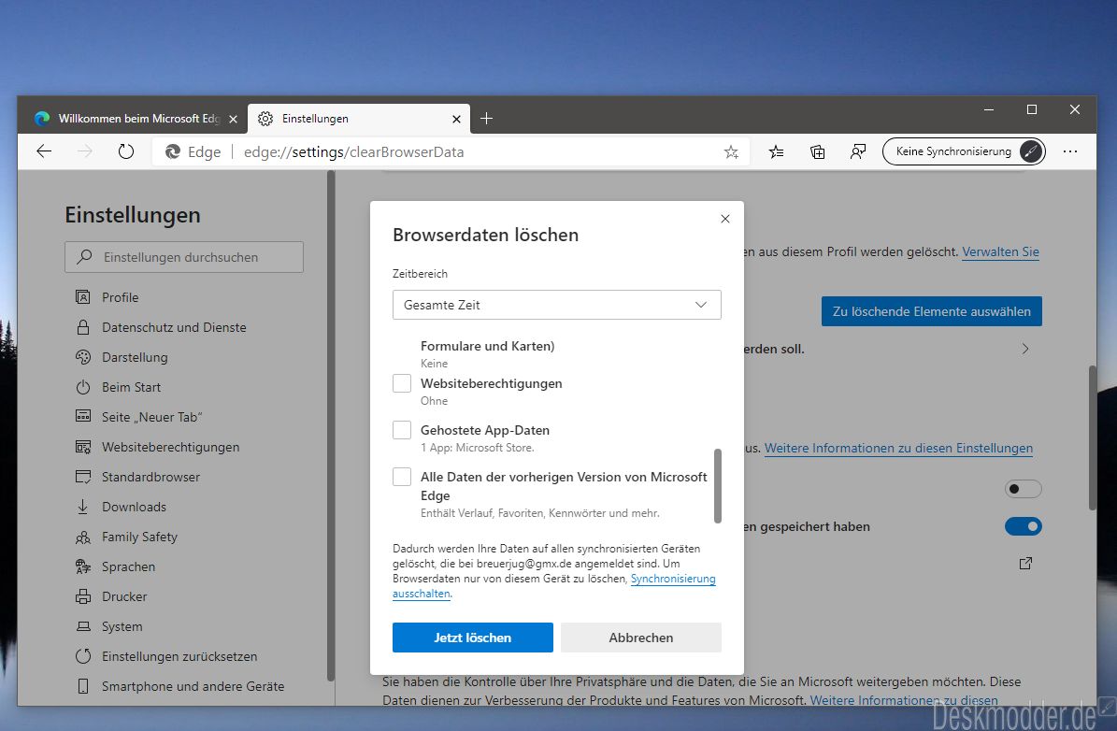
Task: Click the power icon for Beim Start
Action: (83, 387)
